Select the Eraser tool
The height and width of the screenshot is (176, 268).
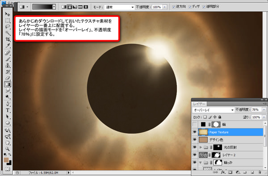coord(7,78)
